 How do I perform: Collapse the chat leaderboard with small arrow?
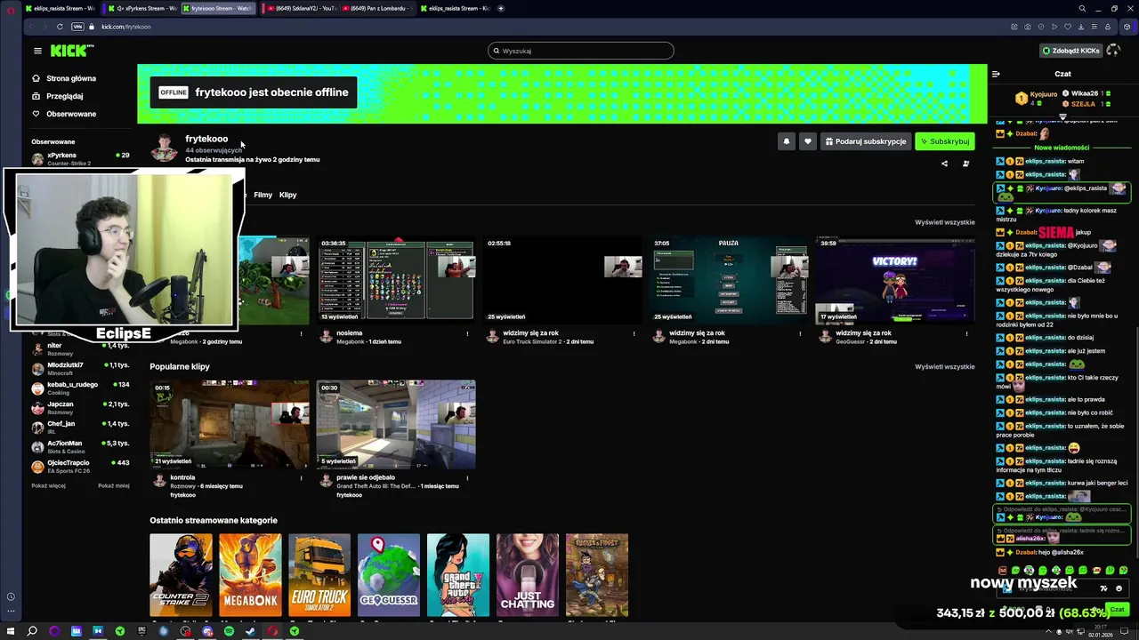point(1062,116)
